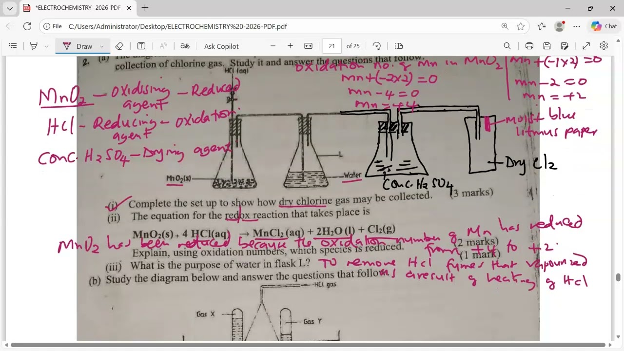Click the 'of 25' page count text

[x=353, y=46]
